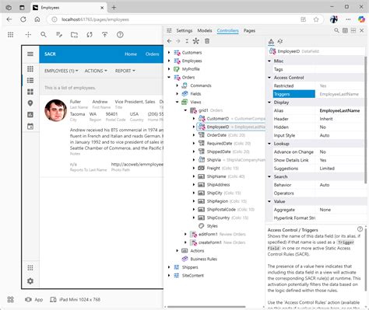Open the hamburger menu in the SACR app
This screenshot has width=369, height=310.
pos(30,54)
